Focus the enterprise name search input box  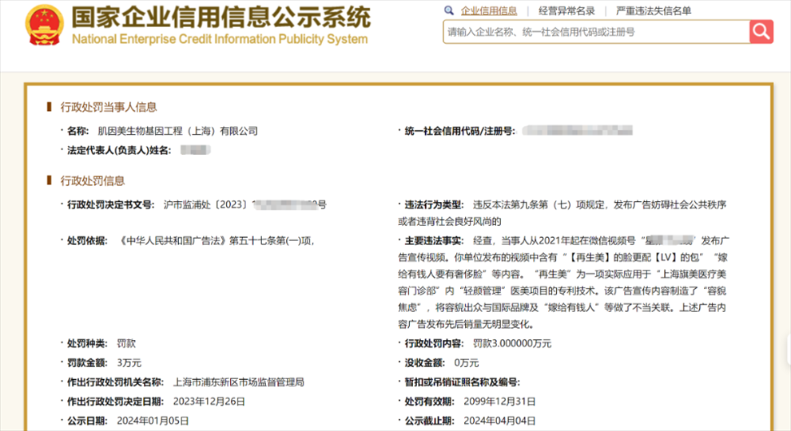point(595,32)
